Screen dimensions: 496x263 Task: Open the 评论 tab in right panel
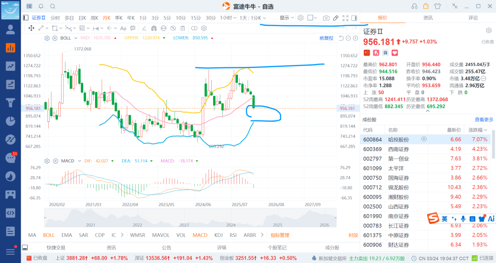(473, 18)
